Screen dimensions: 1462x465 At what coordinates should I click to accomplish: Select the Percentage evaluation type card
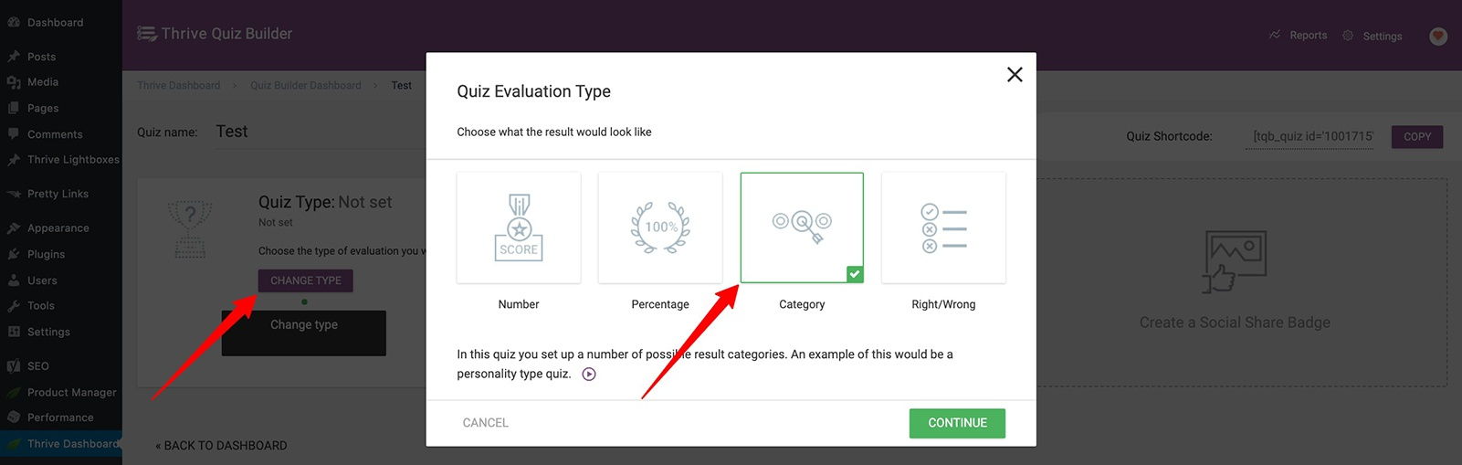pyautogui.click(x=660, y=227)
